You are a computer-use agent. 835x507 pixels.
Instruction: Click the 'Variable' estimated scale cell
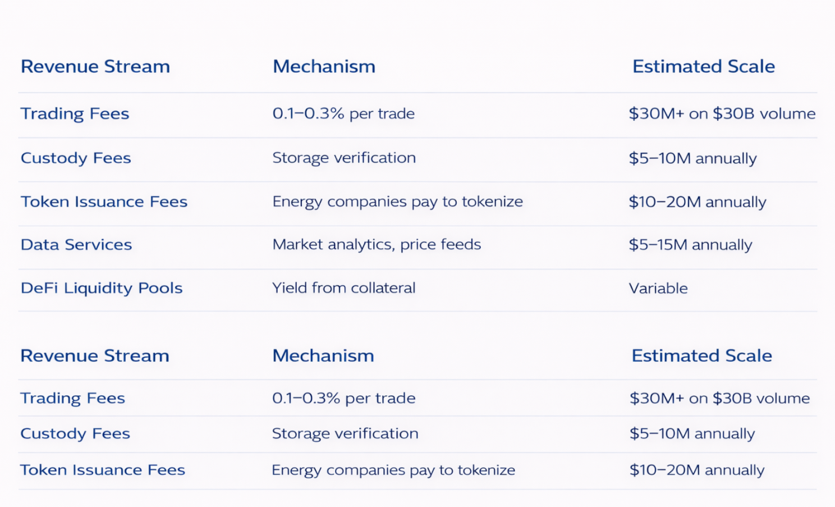click(658, 289)
